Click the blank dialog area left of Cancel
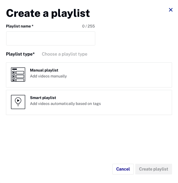Image resolution: width=178 pixels, height=183 pixels. 59,169
